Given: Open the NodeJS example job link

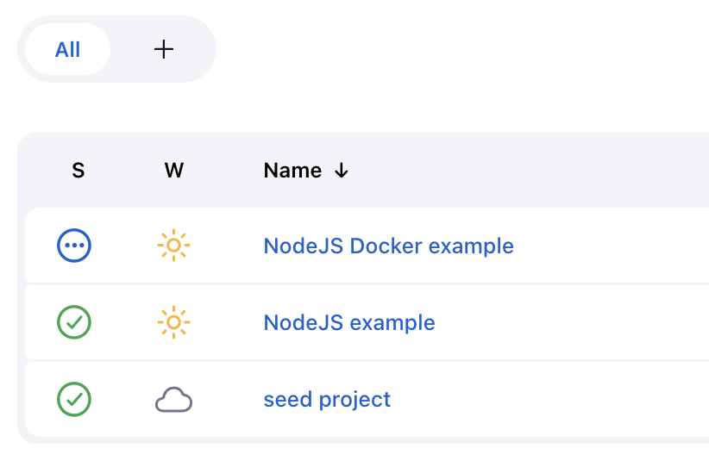Looking at the screenshot, I should (349, 323).
